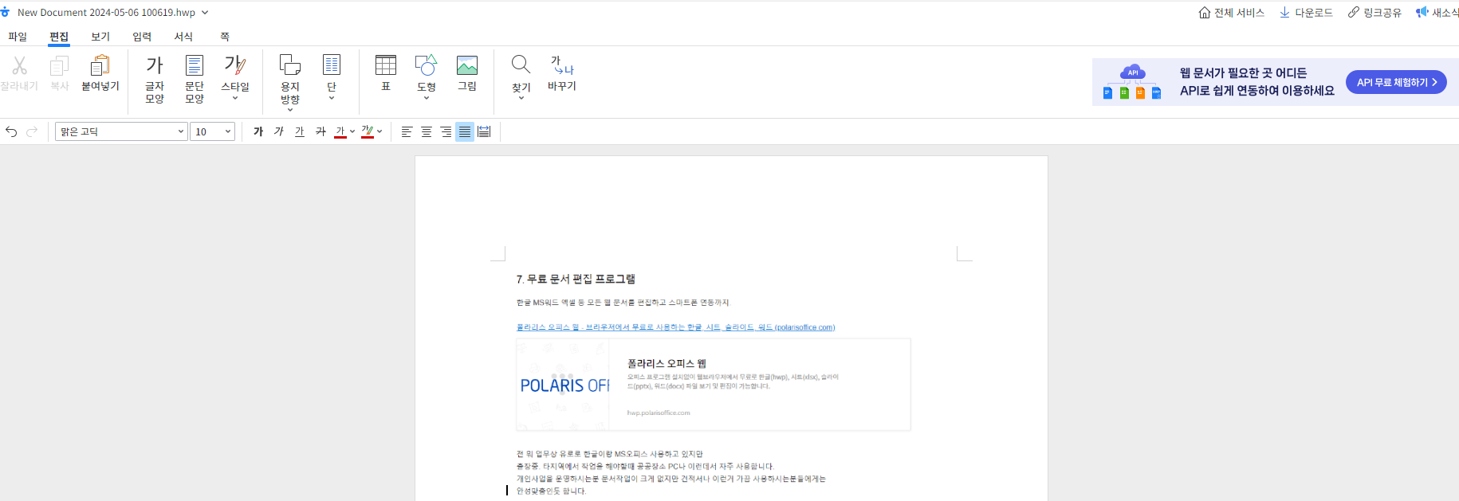
Task: Toggle justify alignment
Action: click(x=465, y=131)
